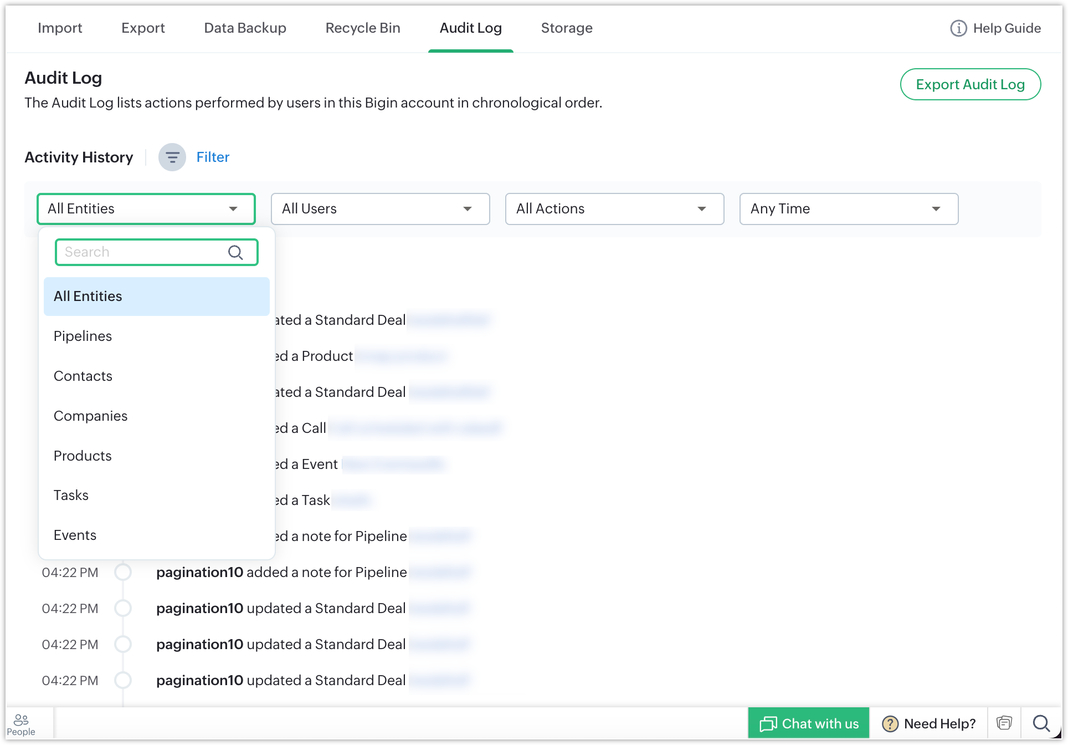Click the Need Help question mark icon
1068x745 pixels.
890,724
